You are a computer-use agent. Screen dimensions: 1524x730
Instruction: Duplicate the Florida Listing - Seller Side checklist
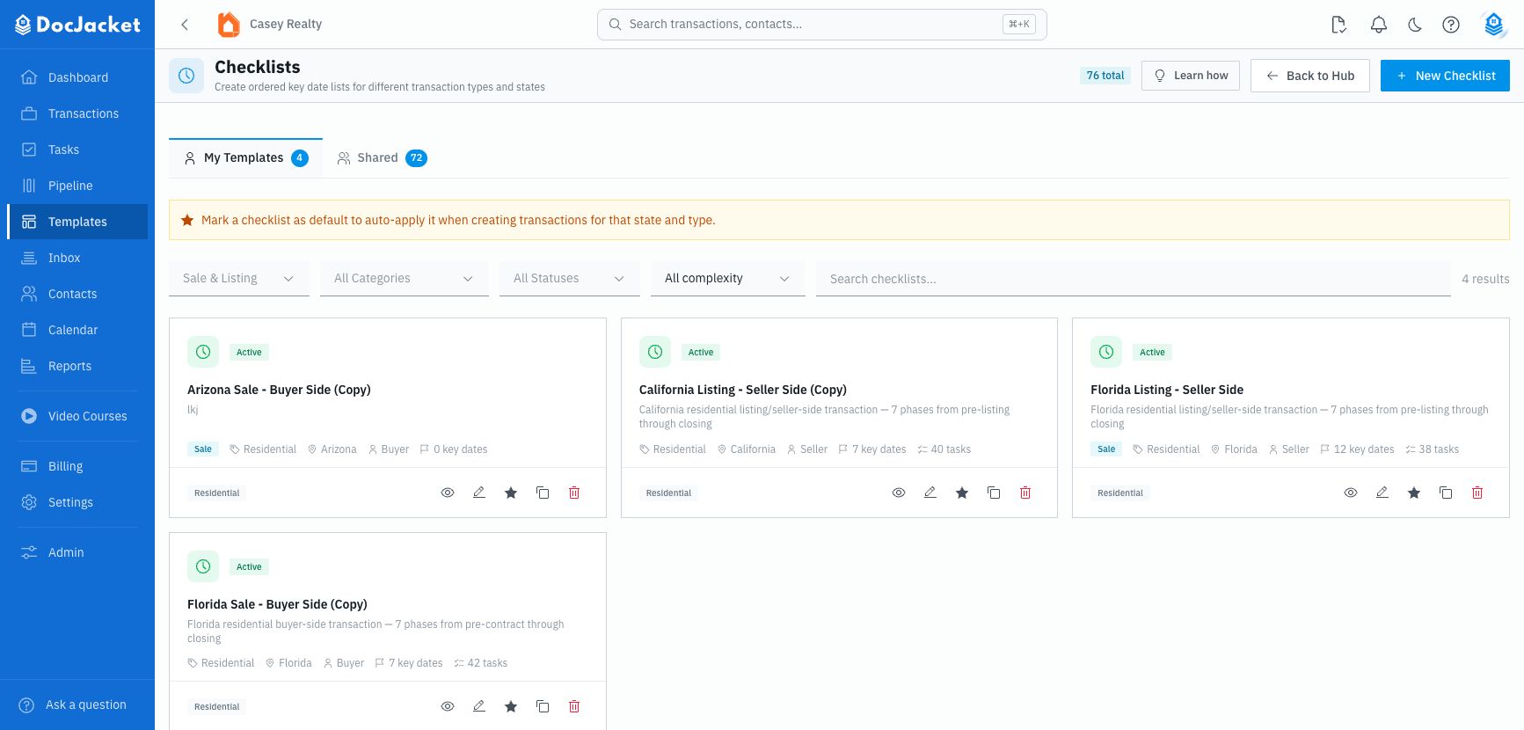[1446, 493]
